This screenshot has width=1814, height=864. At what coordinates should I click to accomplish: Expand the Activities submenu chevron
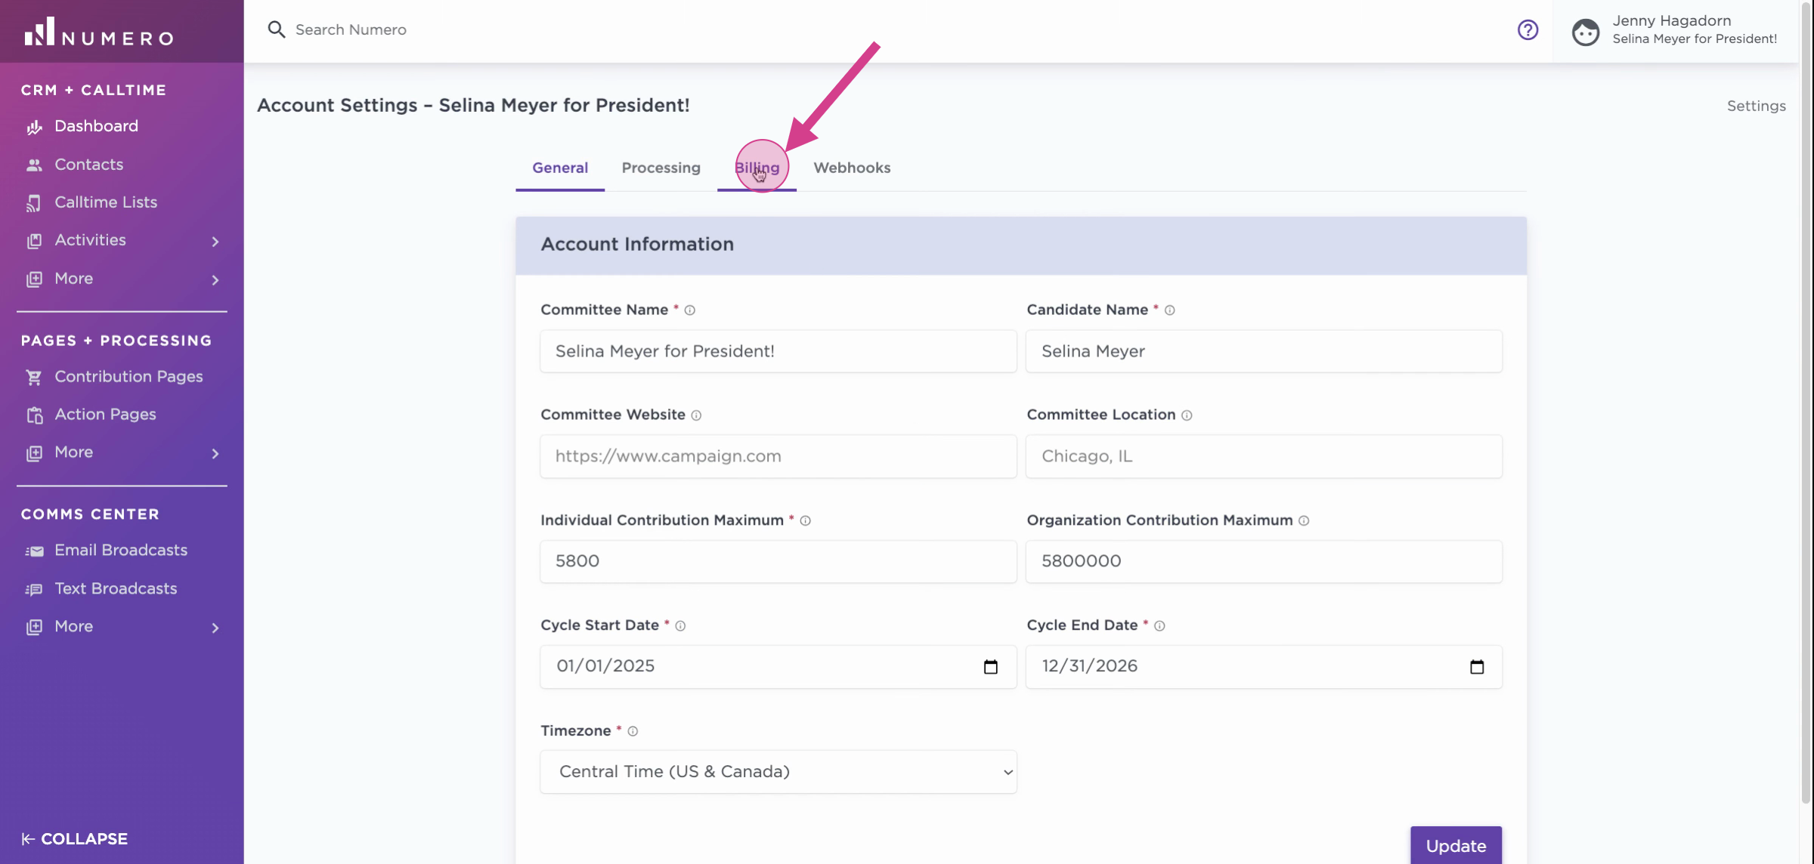(215, 242)
